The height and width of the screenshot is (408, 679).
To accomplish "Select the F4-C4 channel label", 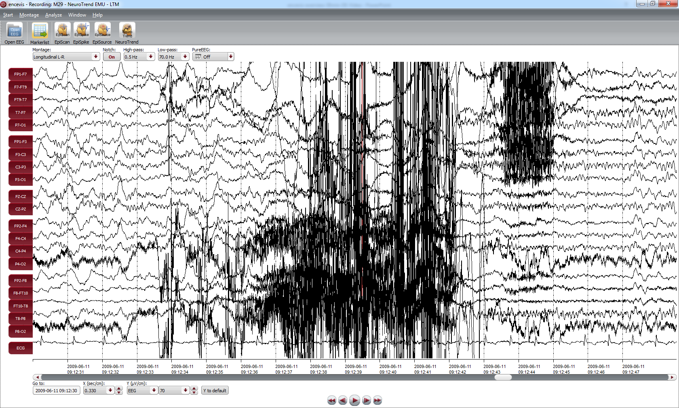I will coord(20,239).
